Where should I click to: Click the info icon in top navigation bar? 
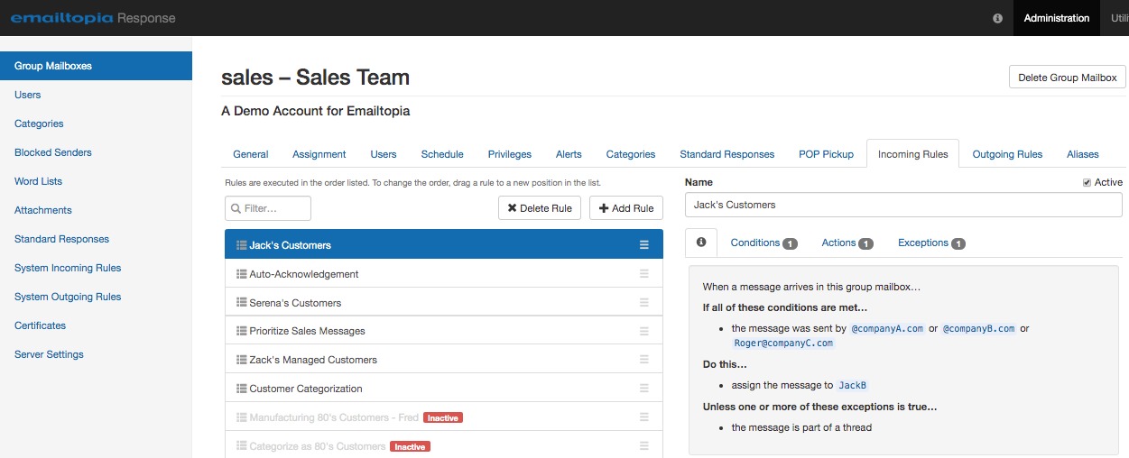[997, 18]
